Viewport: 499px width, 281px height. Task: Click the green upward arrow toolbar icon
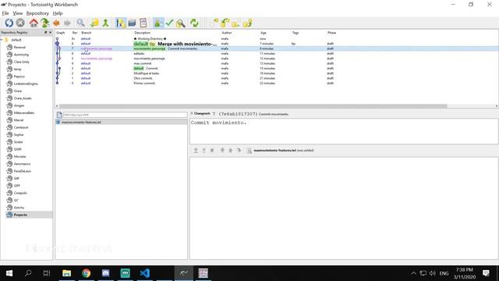pos(106,23)
